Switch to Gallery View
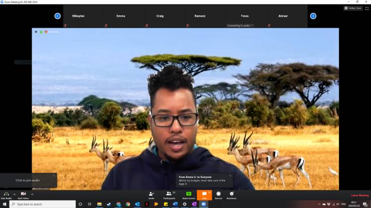Image resolution: width=371 pixels, height=208 pixels. click(x=353, y=8)
